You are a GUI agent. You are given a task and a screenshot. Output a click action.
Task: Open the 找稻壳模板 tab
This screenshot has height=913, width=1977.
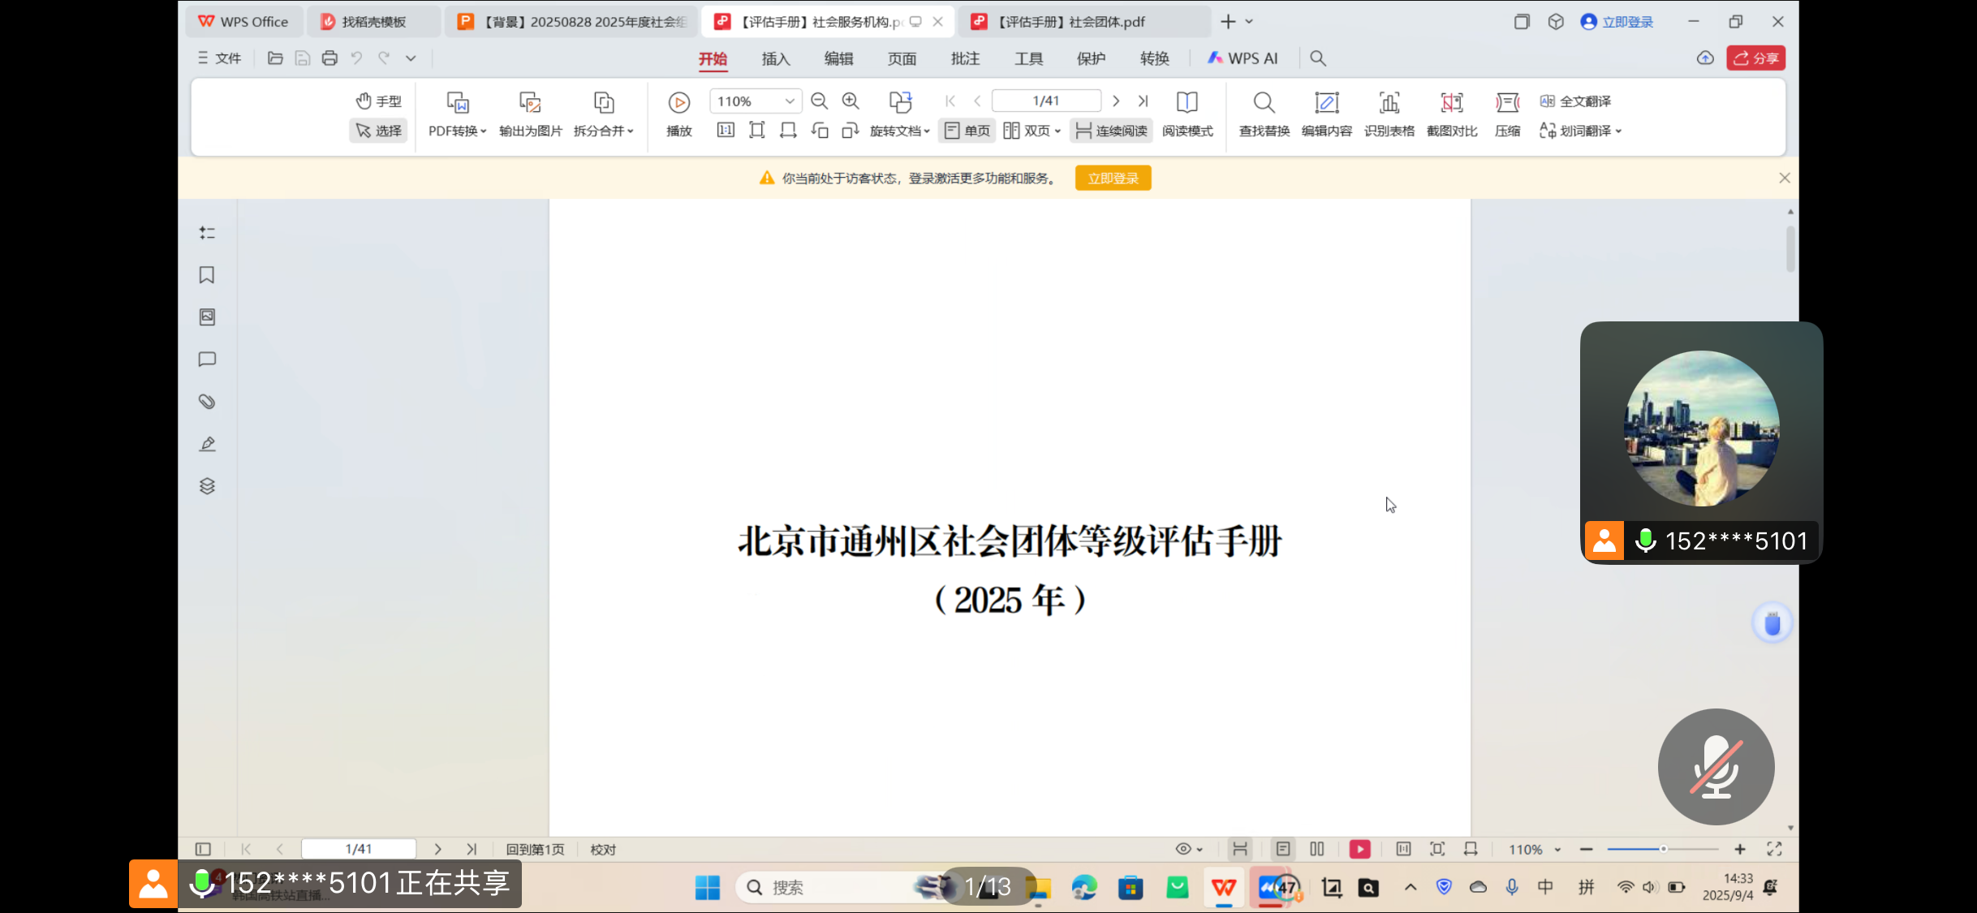pyautogui.click(x=373, y=22)
